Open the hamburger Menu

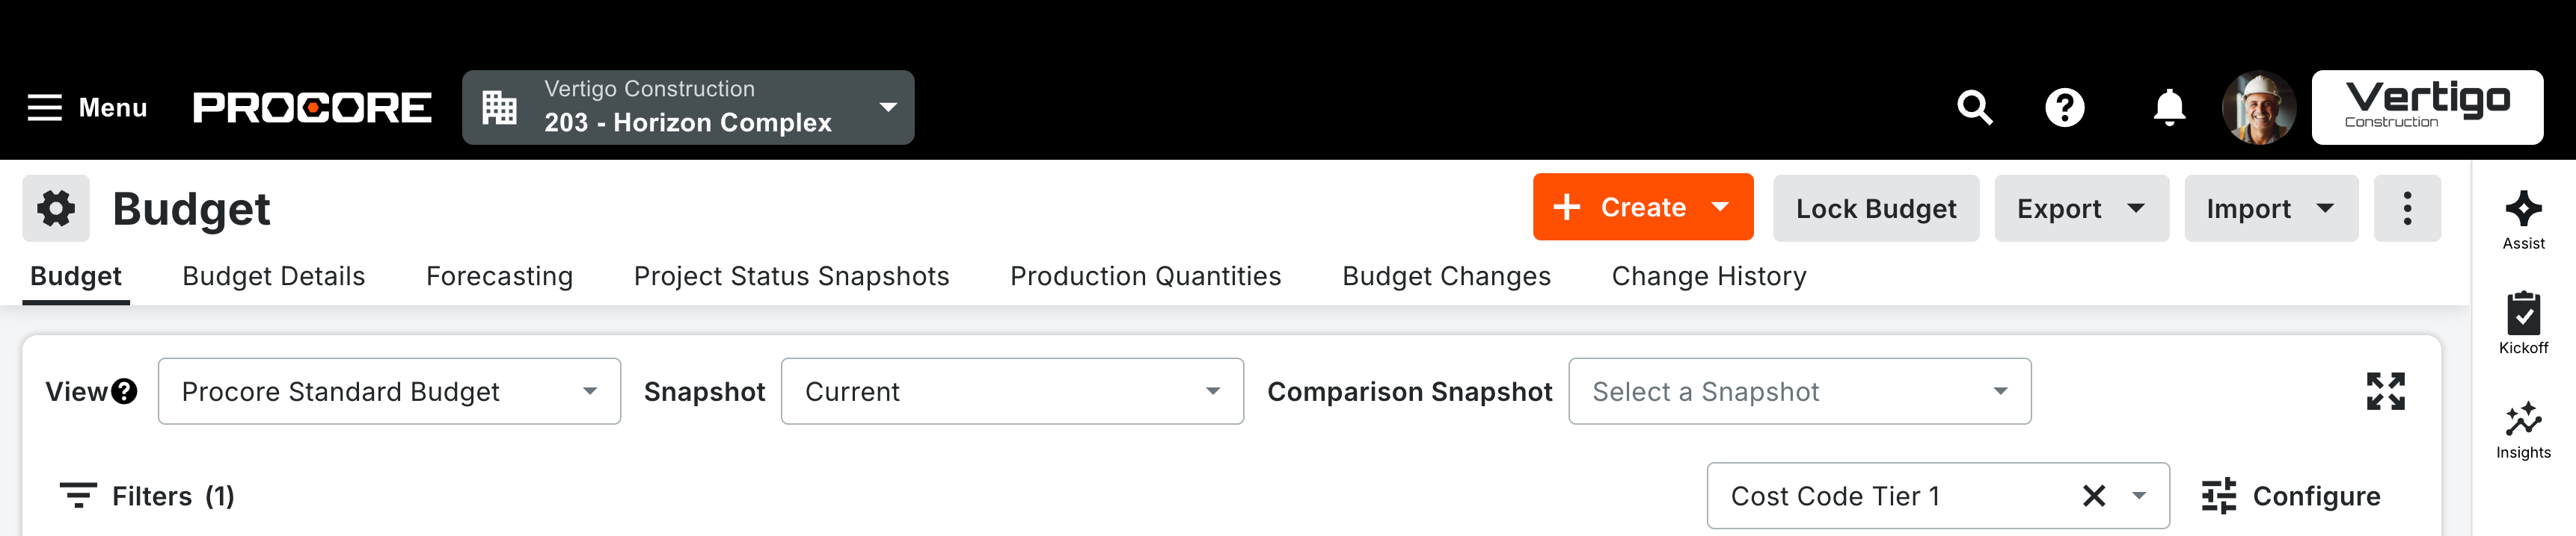[x=45, y=107]
